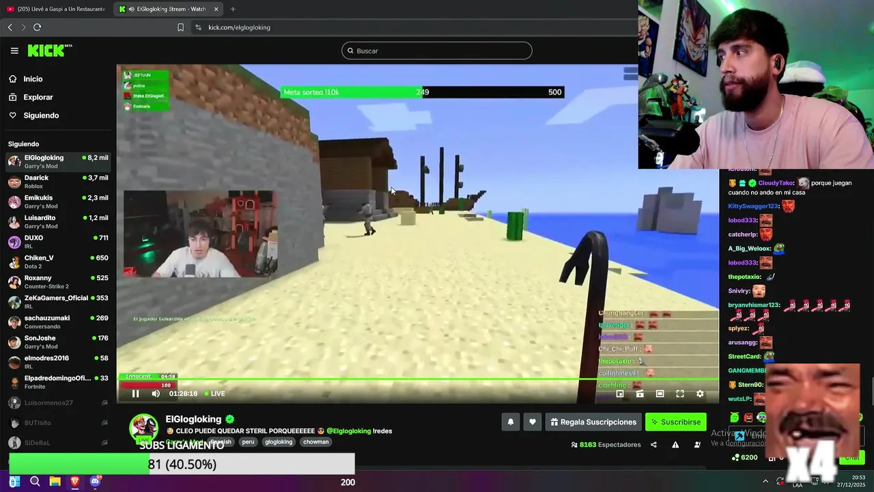Screen dimensions: 874x492
Task: Click the Buscar search field
Action: pos(436,51)
